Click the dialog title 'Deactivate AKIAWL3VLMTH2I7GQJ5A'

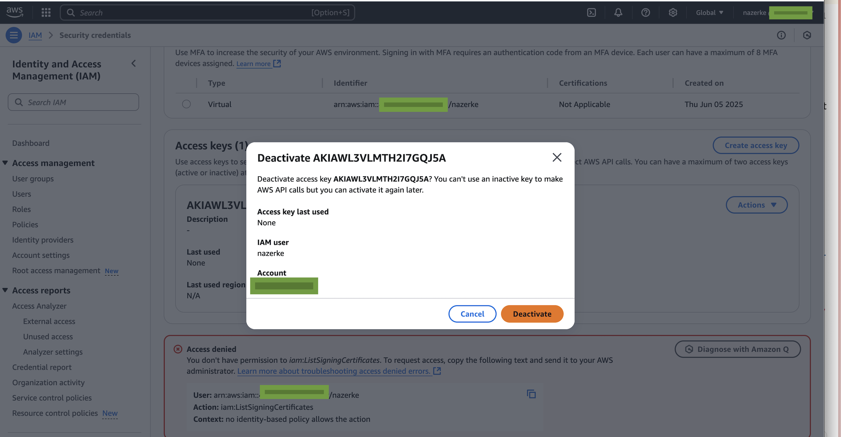(351, 158)
